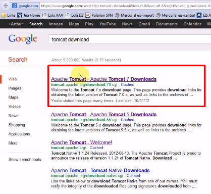Image resolution: width=211 pixels, height=194 pixels.
Task: Open Tomcat Native Downloads result
Action: (x=100, y=170)
